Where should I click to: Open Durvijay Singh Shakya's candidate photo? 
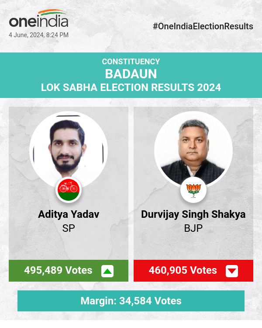pyautogui.click(x=193, y=149)
